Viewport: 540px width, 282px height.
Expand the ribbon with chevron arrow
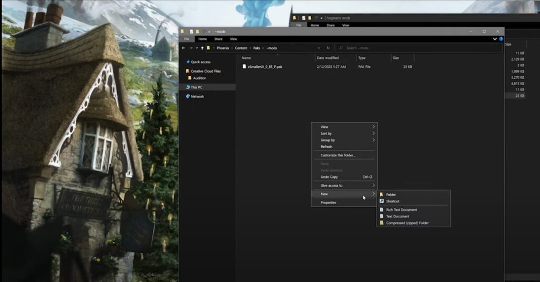(x=495, y=39)
